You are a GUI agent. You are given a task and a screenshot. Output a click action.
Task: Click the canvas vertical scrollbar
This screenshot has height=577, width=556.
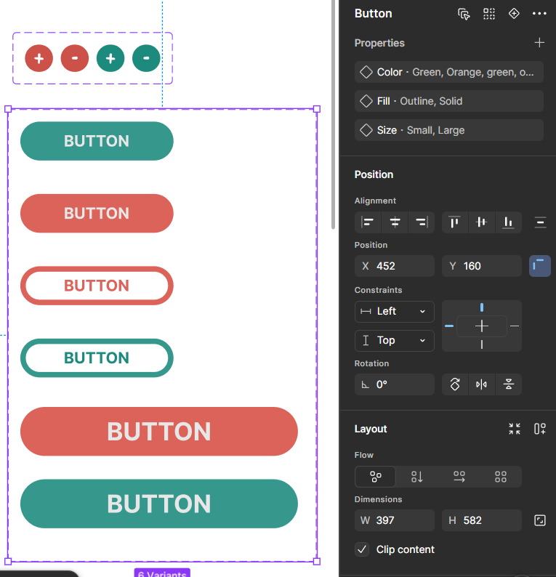[x=333, y=114]
